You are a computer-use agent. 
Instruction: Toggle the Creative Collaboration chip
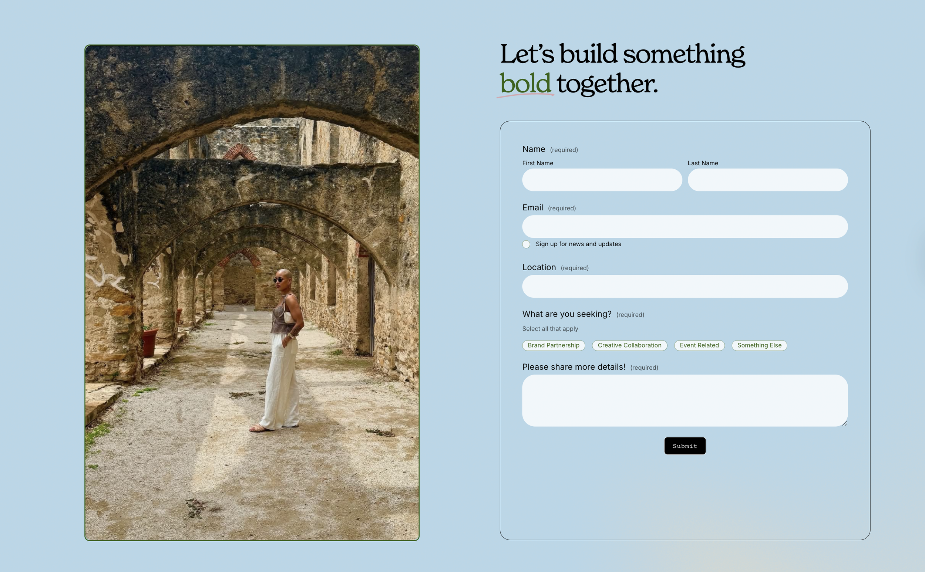pos(629,345)
